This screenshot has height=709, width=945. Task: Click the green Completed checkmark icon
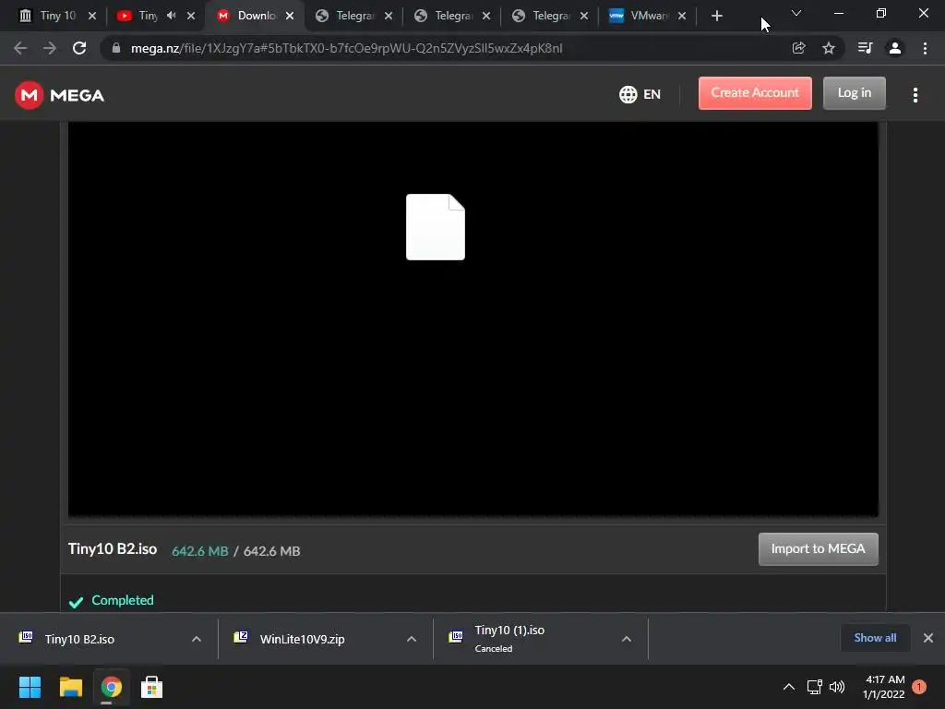[76, 602]
